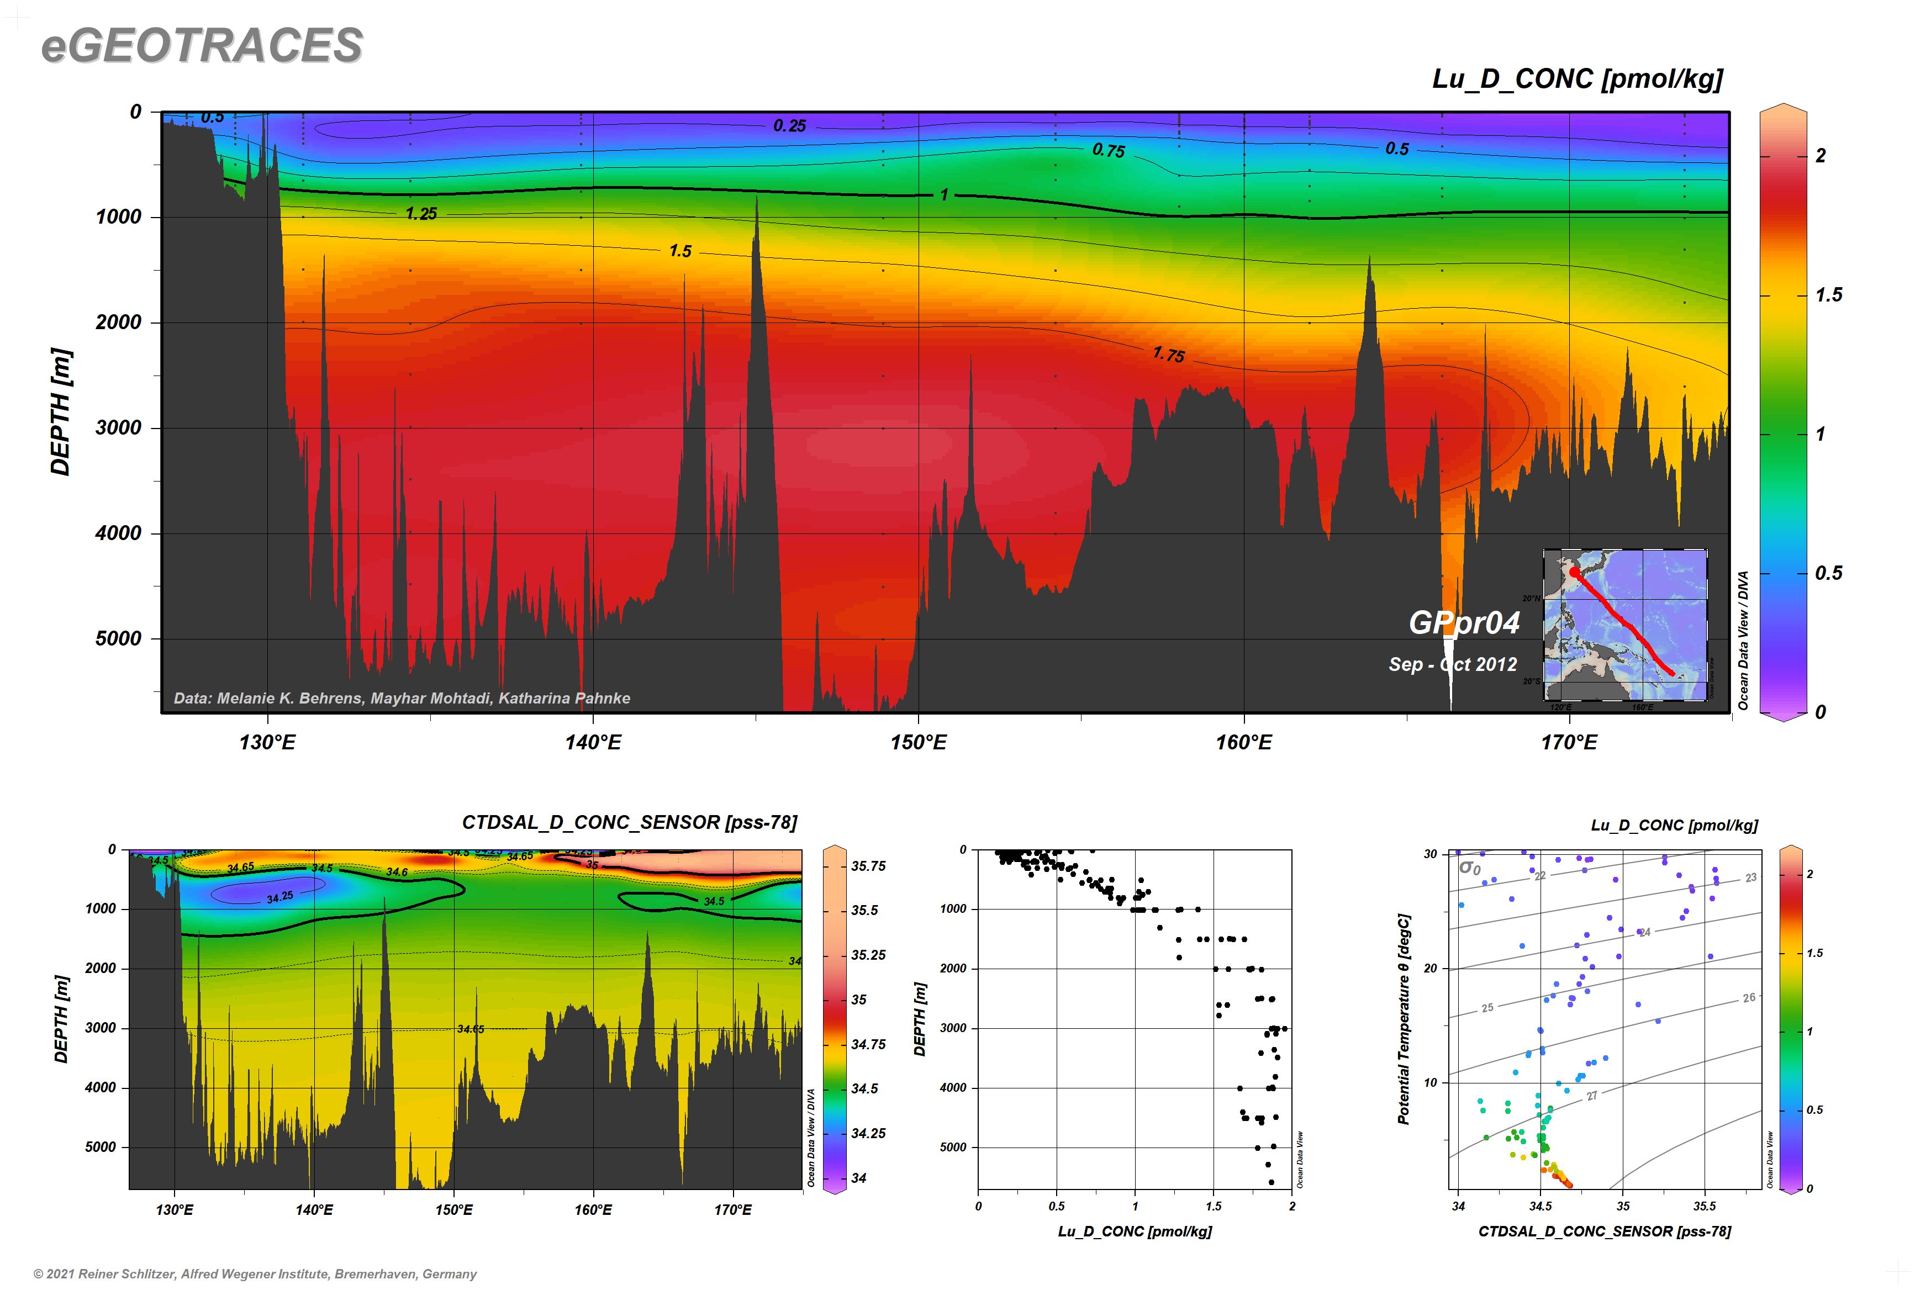Click the Lu_D_CONC x-axis label of the scatter plot

tap(1134, 1231)
